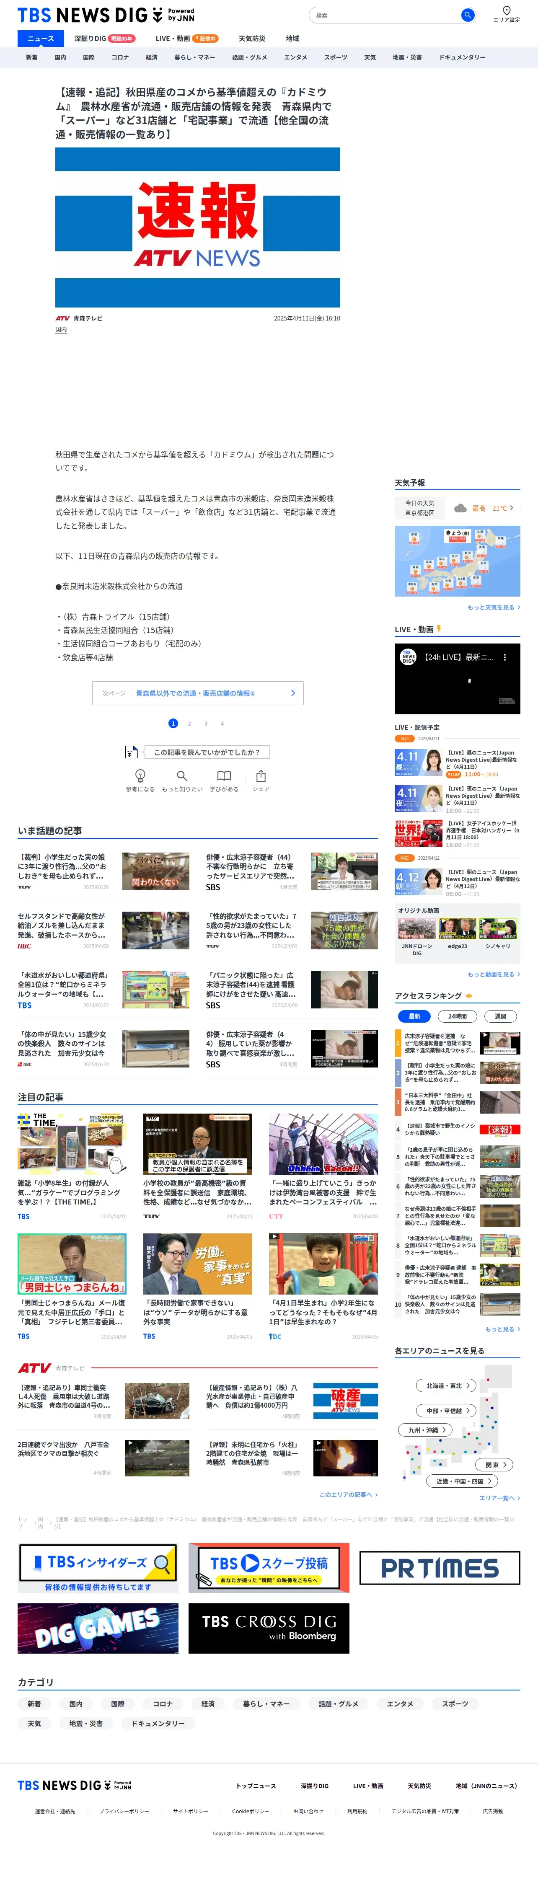The height and width of the screenshot is (1892, 538).
Task: Expand the 九州・沖縄 area button
Action: coord(426,1430)
